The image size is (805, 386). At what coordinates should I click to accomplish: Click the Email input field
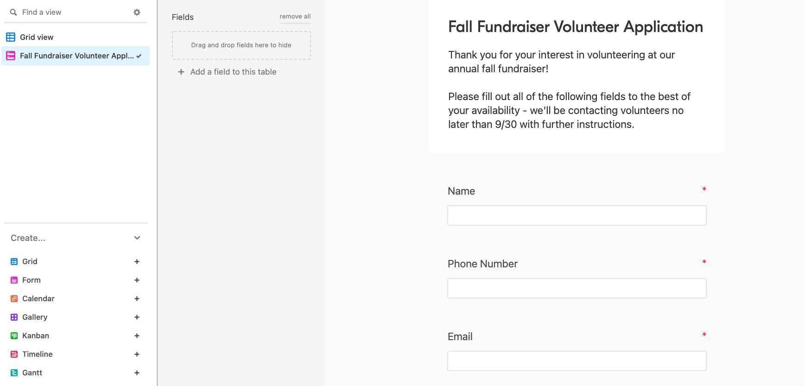pos(577,361)
